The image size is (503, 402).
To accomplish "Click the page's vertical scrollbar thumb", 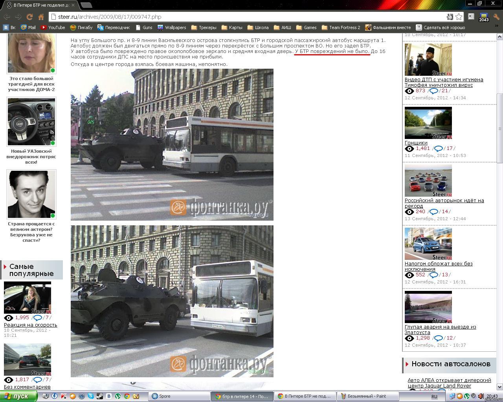I will (x=499, y=128).
